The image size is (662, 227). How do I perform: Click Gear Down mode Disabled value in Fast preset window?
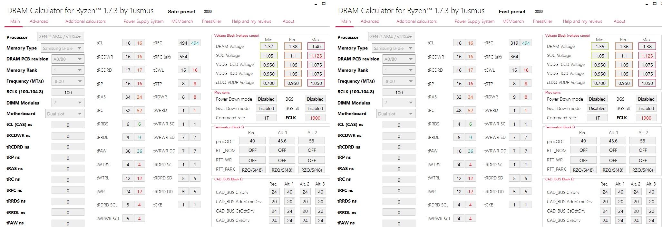point(597,108)
